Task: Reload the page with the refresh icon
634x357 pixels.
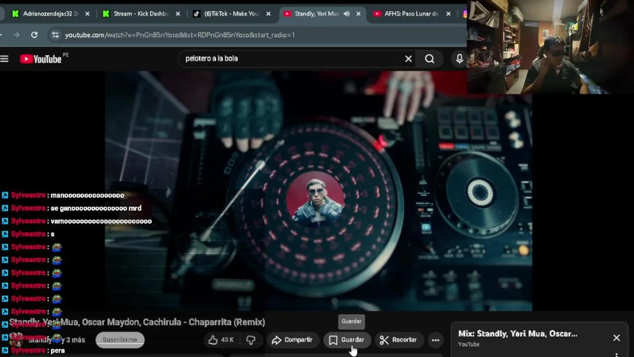Action: click(34, 35)
